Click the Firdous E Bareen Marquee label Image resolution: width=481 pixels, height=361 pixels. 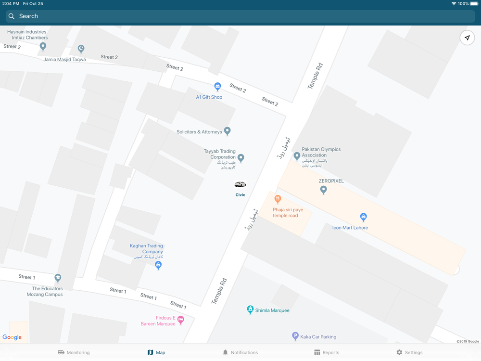tap(158, 321)
